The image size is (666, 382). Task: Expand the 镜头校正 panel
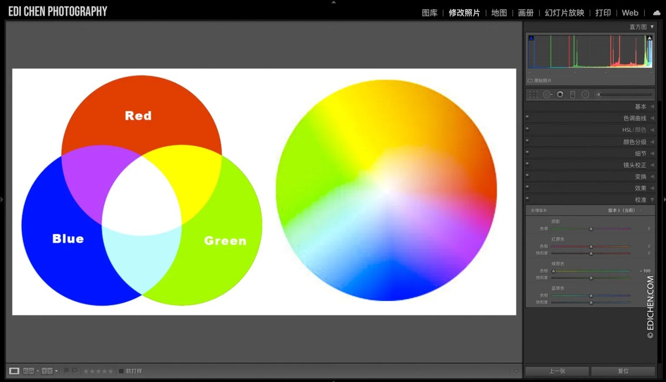pyautogui.click(x=652, y=165)
